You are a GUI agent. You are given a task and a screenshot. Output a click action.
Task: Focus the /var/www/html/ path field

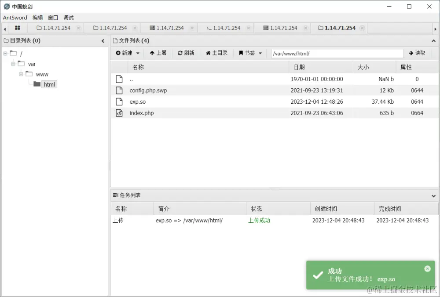(337, 53)
